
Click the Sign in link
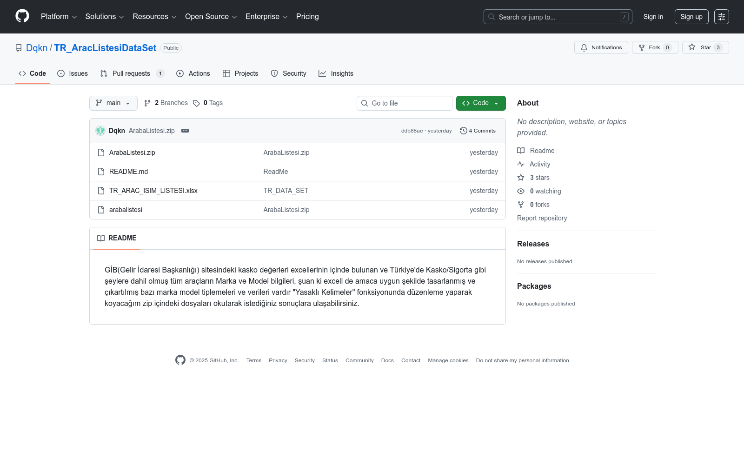coord(653,17)
